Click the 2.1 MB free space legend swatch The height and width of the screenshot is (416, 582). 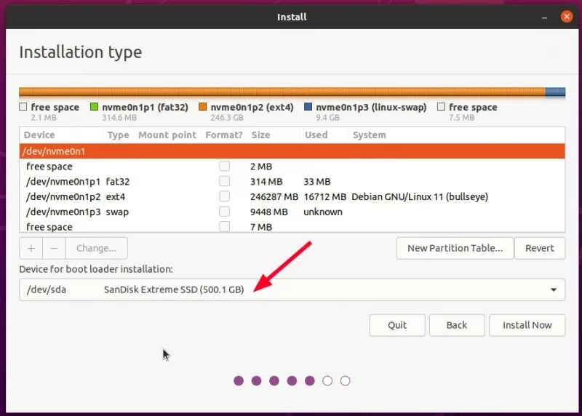pyautogui.click(x=23, y=107)
